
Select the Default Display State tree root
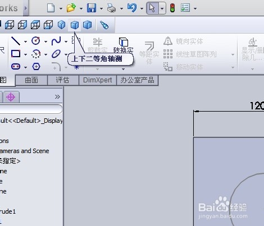(x=31, y=121)
